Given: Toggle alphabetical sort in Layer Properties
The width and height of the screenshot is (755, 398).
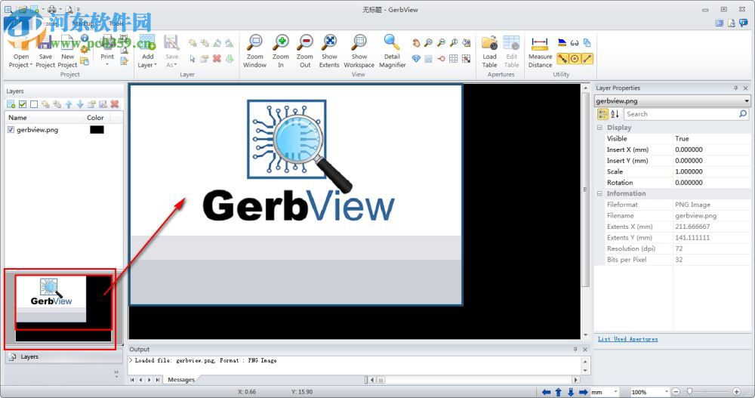Looking at the screenshot, I should point(615,114).
